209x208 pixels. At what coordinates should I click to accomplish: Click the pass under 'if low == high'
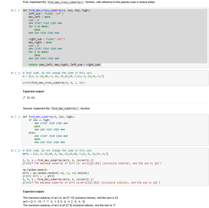(37, 126)
